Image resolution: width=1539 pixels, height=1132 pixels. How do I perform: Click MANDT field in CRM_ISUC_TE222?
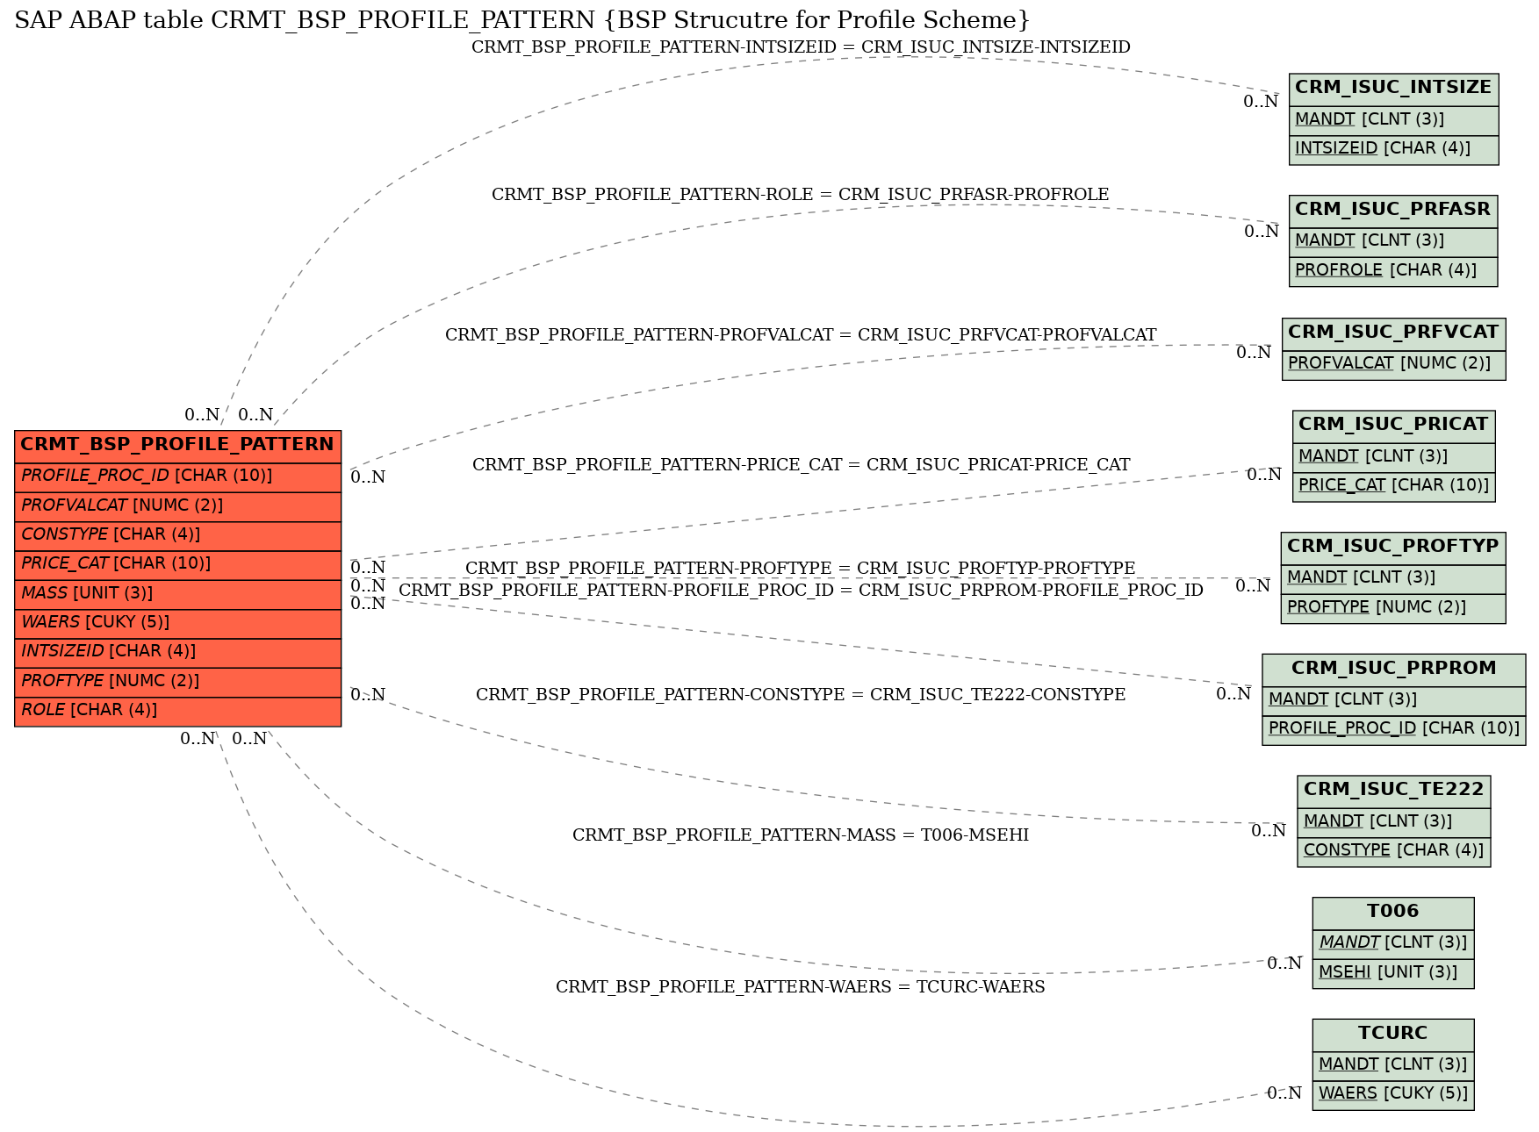point(1393,822)
